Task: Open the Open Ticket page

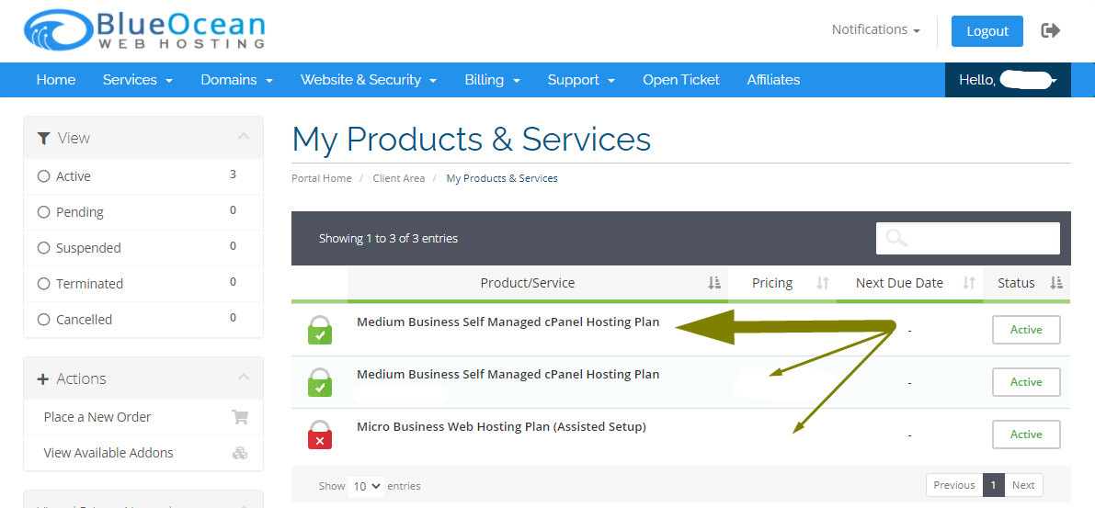Action: click(680, 80)
